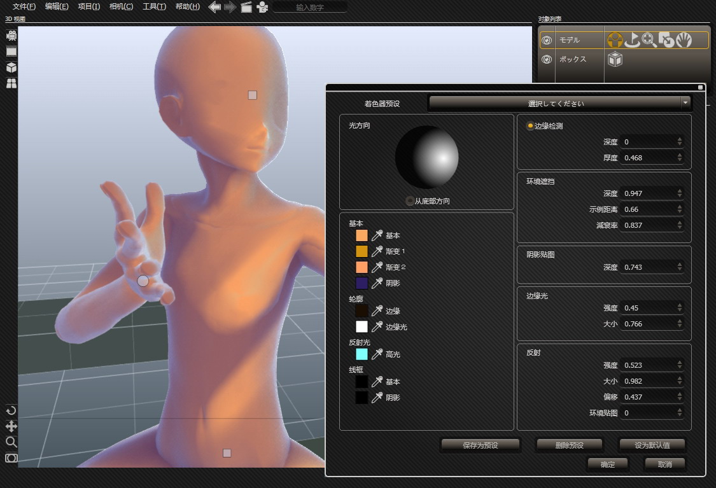Click the zoom-plus magnifier icon for モデル

click(649, 41)
